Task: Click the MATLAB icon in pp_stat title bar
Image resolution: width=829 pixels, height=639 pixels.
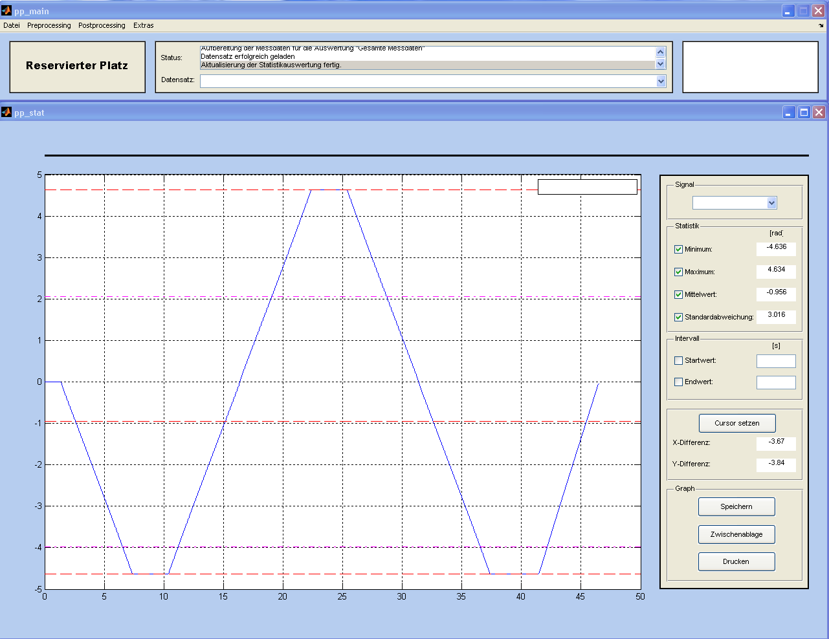Action: point(6,113)
